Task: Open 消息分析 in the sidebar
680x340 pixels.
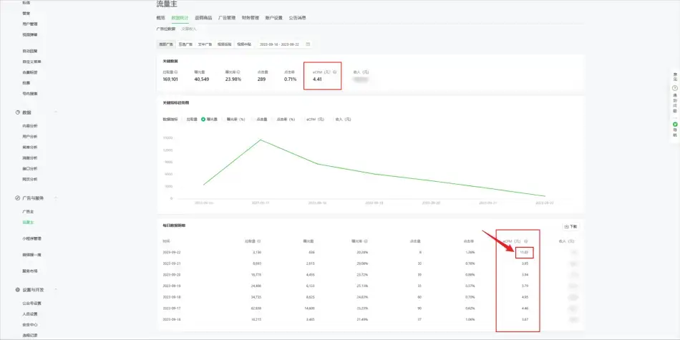Action: (30, 158)
